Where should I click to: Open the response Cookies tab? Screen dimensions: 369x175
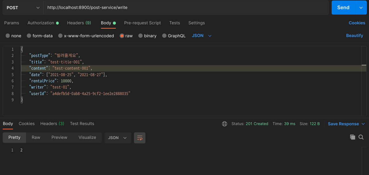(x=27, y=124)
